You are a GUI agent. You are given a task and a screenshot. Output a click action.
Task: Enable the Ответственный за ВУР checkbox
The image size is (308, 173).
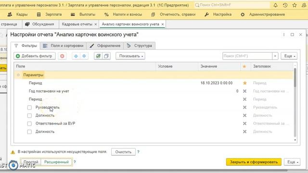tap(29, 124)
